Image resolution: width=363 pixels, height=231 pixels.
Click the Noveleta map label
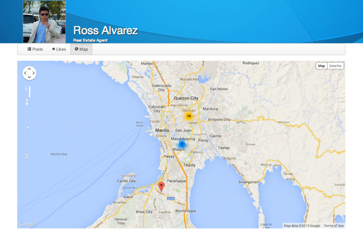(x=120, y=202)
